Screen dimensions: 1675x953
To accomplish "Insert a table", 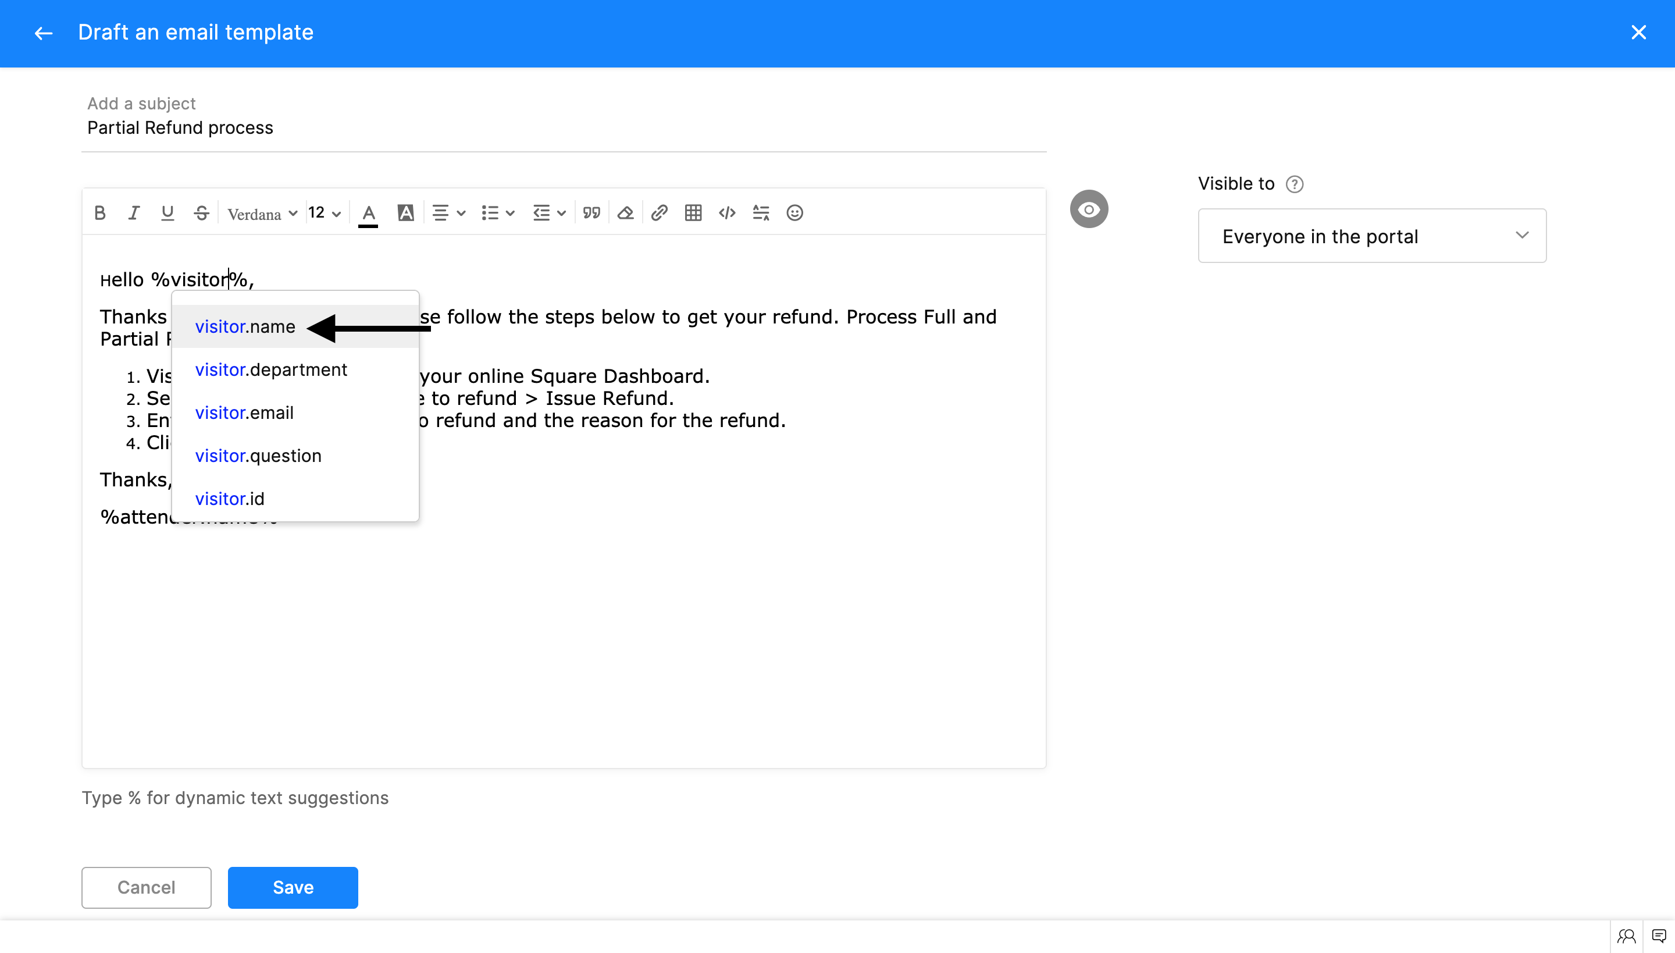I will click(693, 213).
